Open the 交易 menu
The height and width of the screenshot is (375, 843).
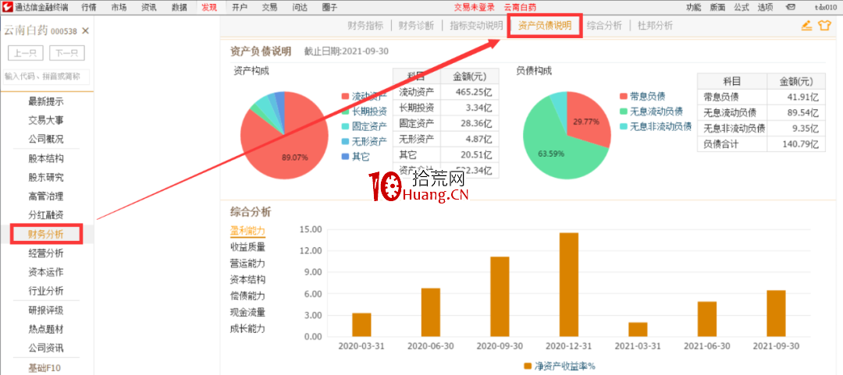[x=270, y=7]
